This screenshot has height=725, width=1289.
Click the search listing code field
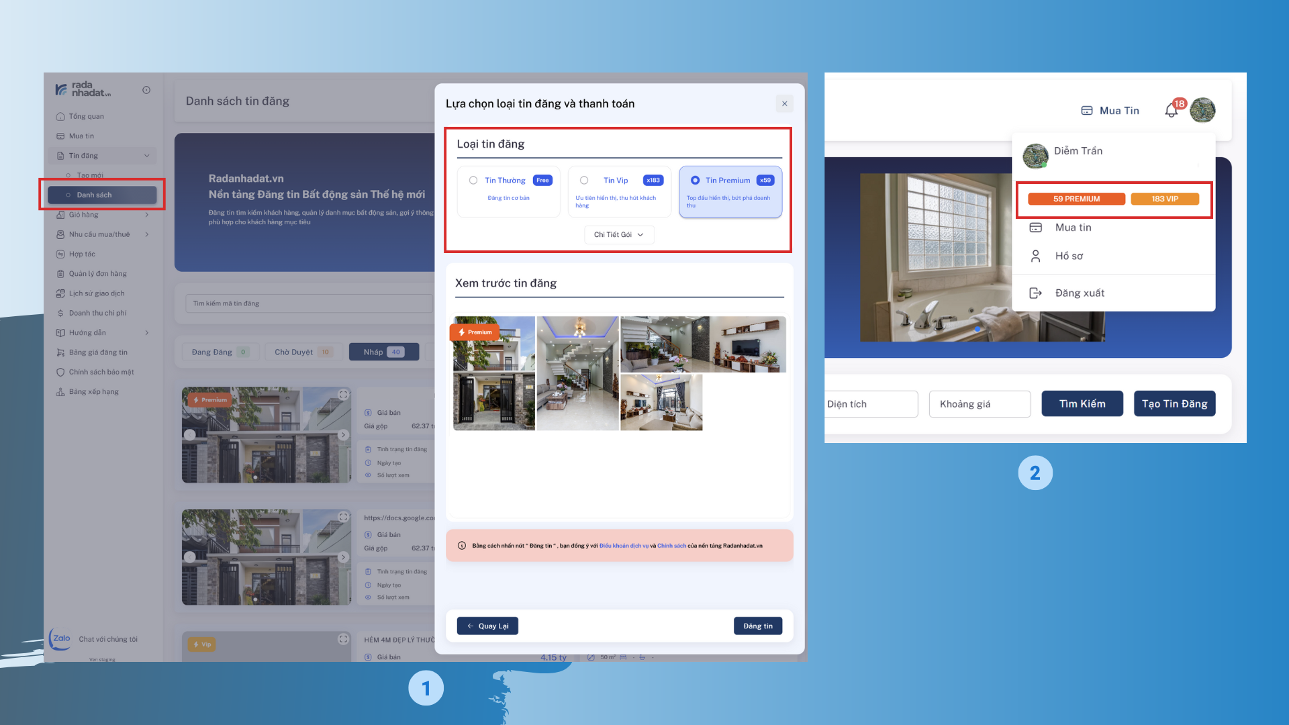(309, 303)
